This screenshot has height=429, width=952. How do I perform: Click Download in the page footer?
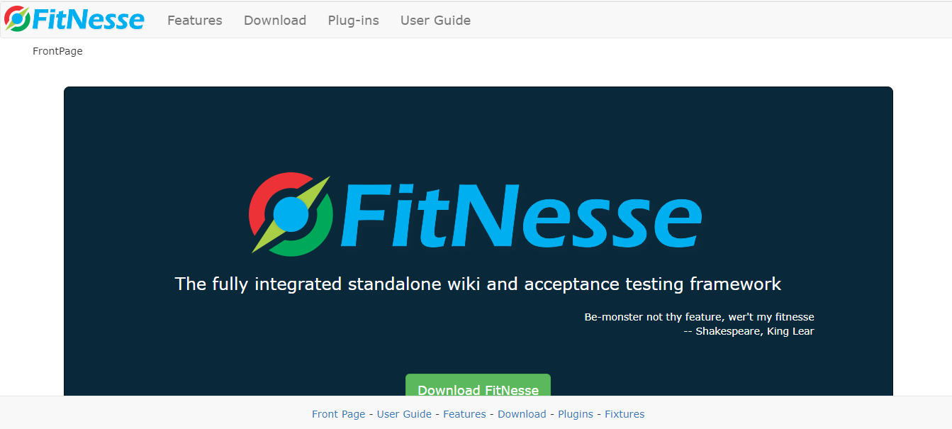pos(522,413)
